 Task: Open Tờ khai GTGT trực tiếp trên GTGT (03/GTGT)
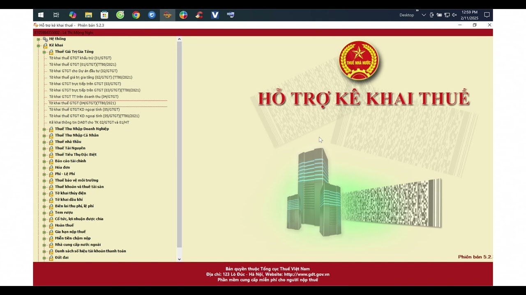(85, 84)
